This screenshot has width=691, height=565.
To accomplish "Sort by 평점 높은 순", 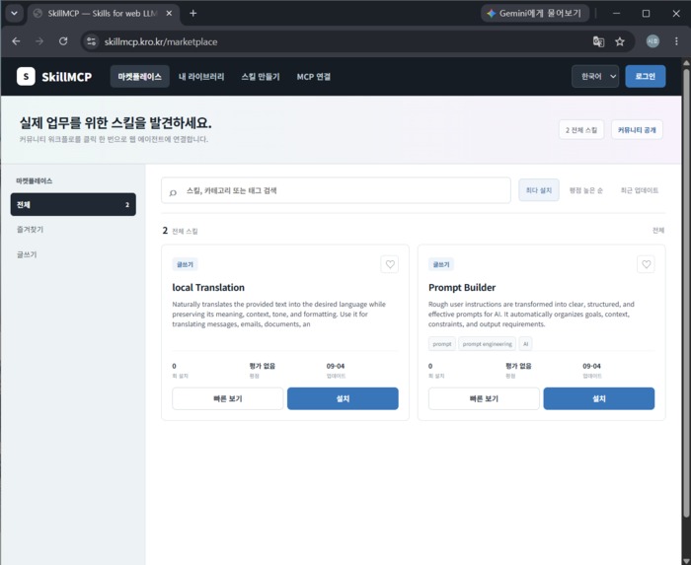I will pyautogui.click(x=586, y=190).
